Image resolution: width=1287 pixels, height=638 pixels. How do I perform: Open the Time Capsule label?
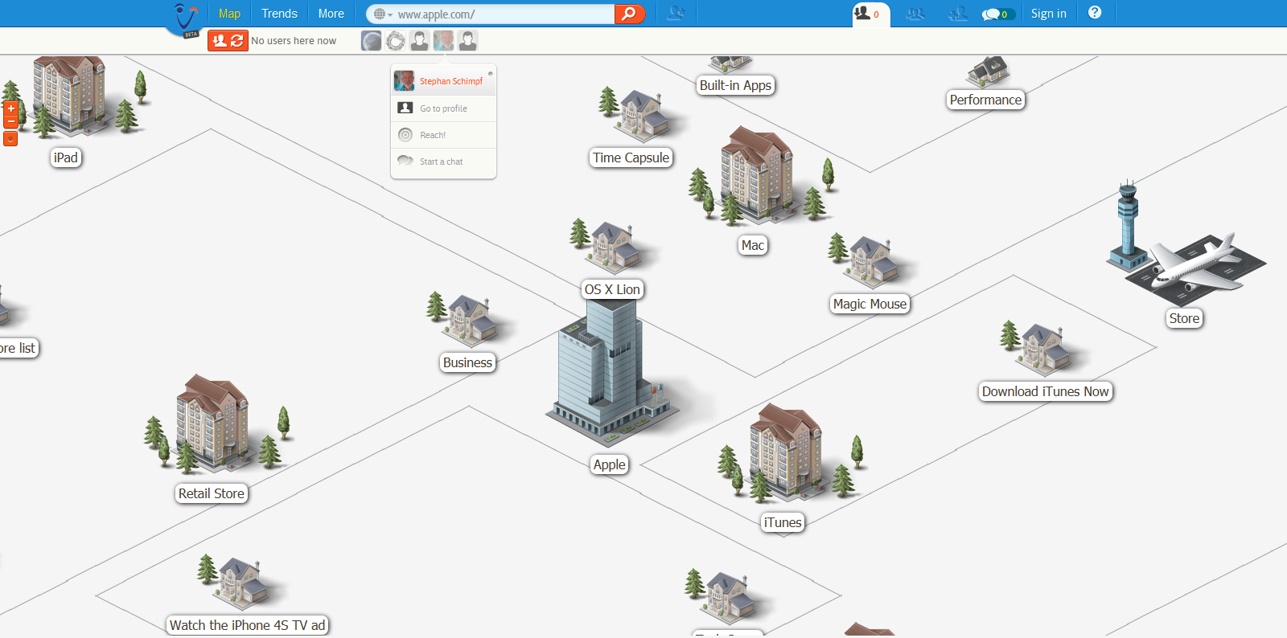631,157
